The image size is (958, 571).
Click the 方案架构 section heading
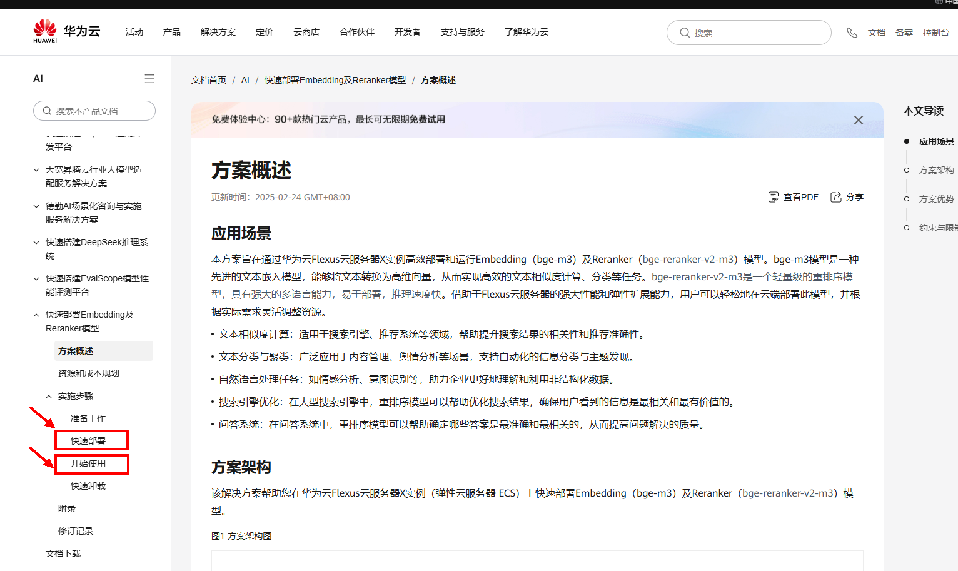(241, 467)
